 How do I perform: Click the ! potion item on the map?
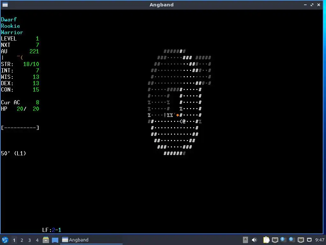pos(165,115)
